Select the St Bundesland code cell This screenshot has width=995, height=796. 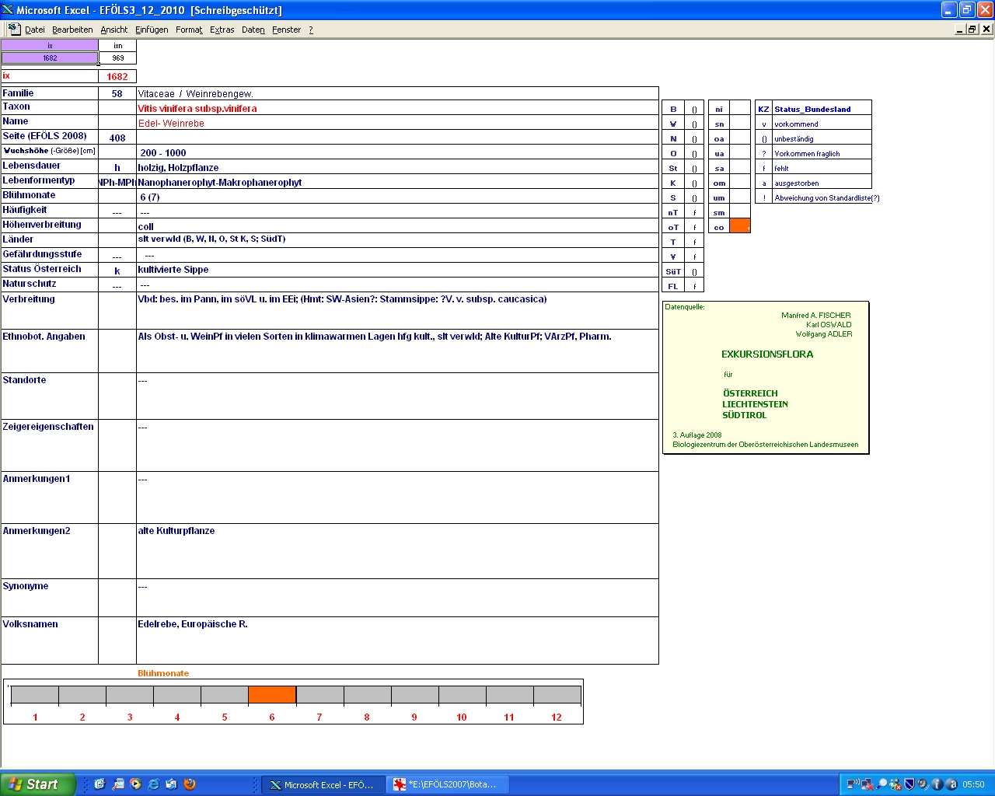tap(673, 168)
